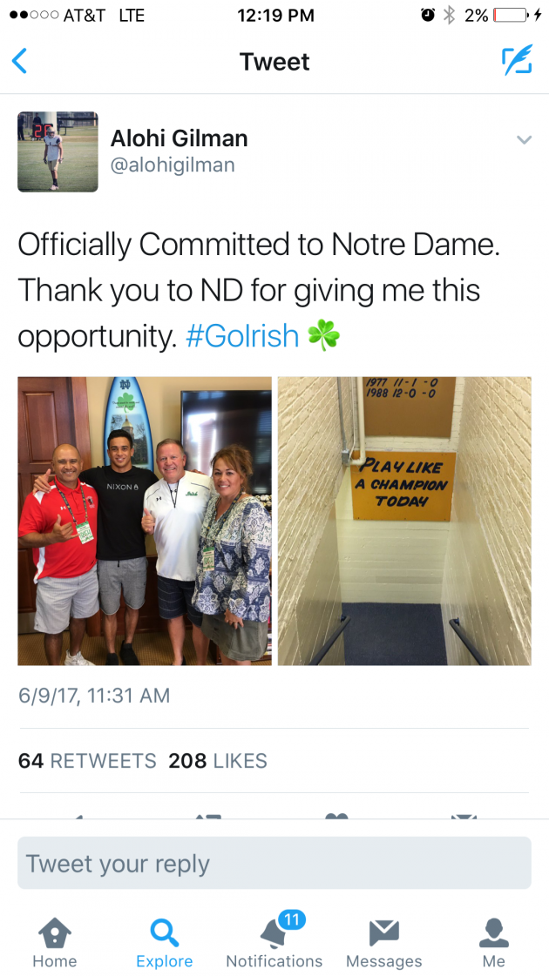Switch to the Me profile tab
Screen dimensions: 549x976
(x=493, y=943)
